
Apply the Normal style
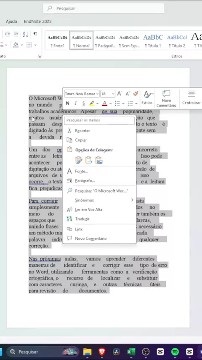(x=81, y=40)
